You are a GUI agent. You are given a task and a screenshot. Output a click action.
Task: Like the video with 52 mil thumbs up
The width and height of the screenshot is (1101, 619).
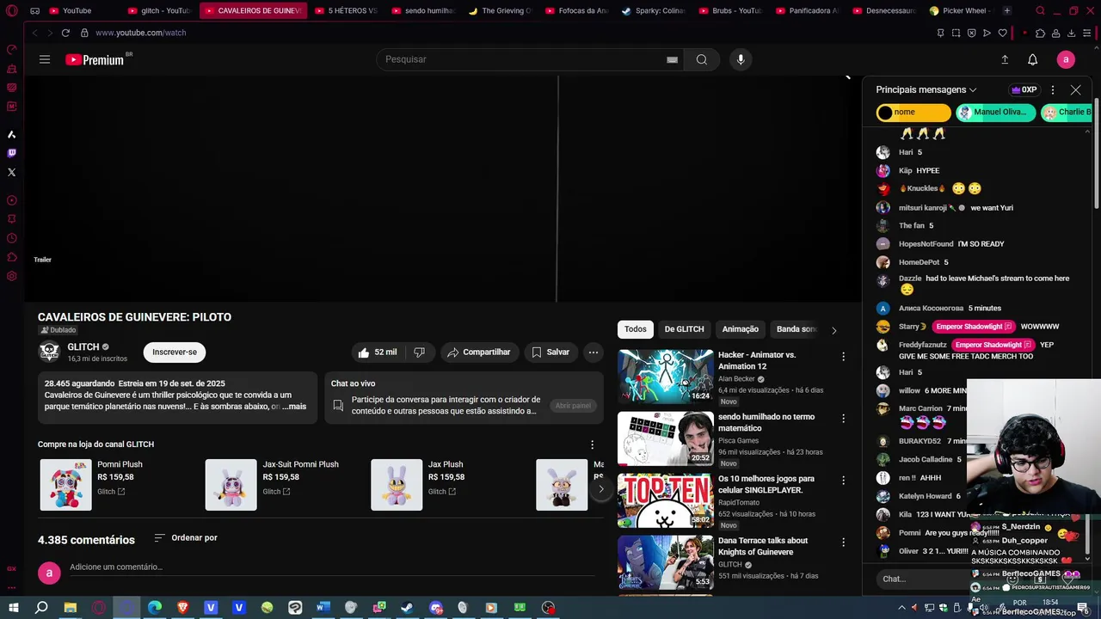click(x=378, y=352)
